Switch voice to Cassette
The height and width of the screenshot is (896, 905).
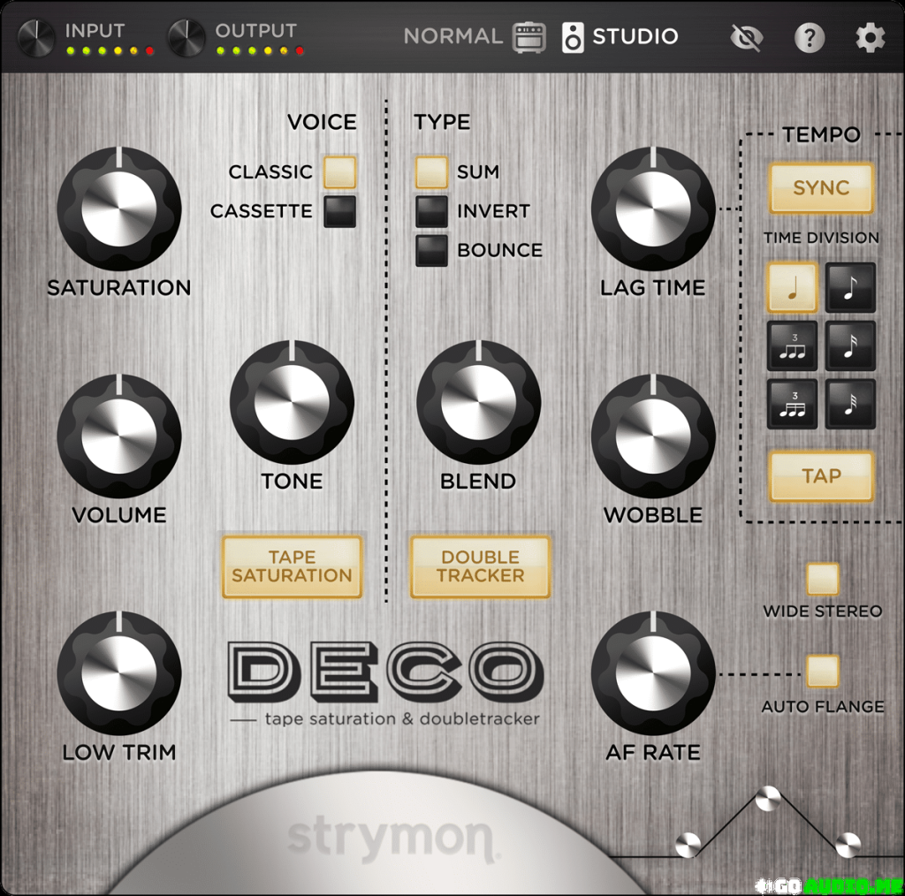338,211
